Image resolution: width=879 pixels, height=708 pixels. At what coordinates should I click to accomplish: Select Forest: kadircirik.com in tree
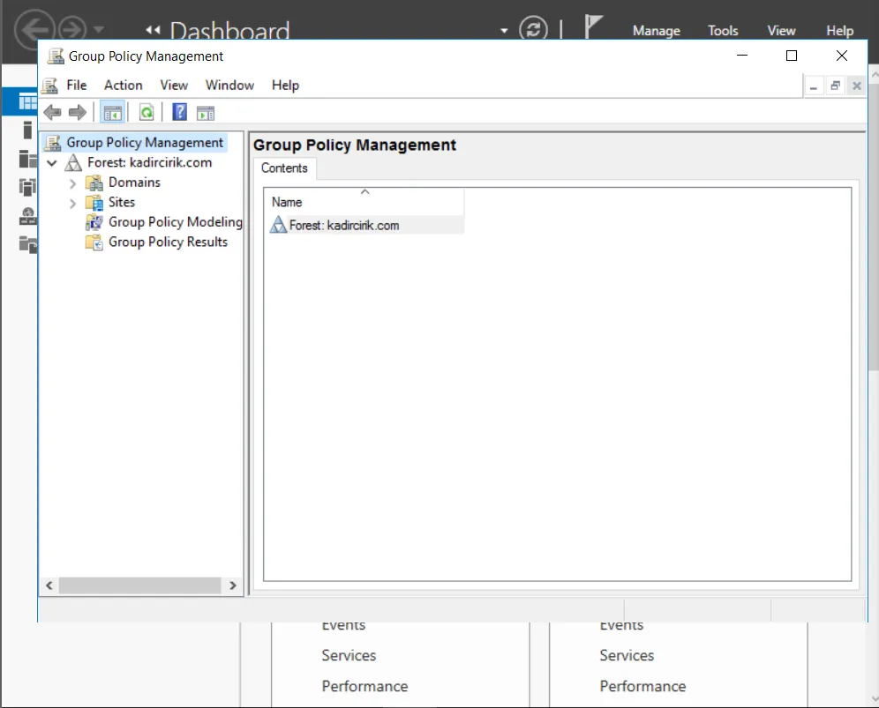click(x=150, y=162)
